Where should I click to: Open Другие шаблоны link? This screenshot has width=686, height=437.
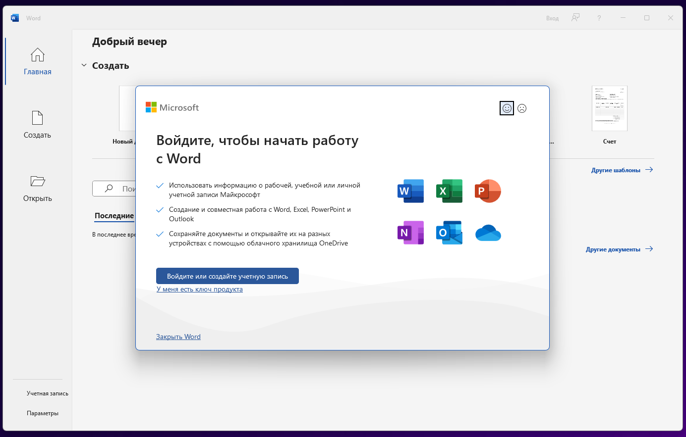pyautogui.click(x=622, y=170)
